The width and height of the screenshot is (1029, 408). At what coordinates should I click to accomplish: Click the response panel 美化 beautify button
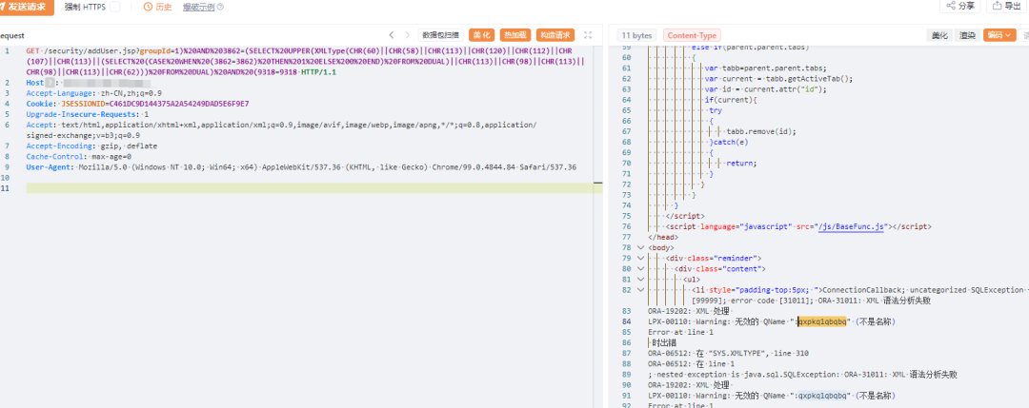pyautogui.click(x=939, y=36)
